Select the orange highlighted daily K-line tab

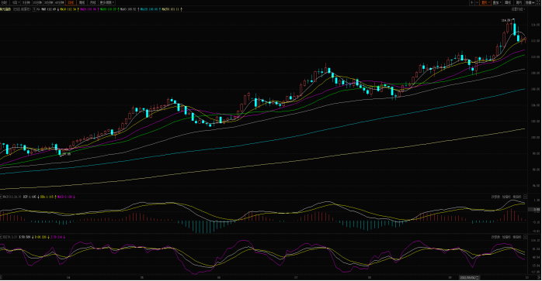tap(71, 2)
